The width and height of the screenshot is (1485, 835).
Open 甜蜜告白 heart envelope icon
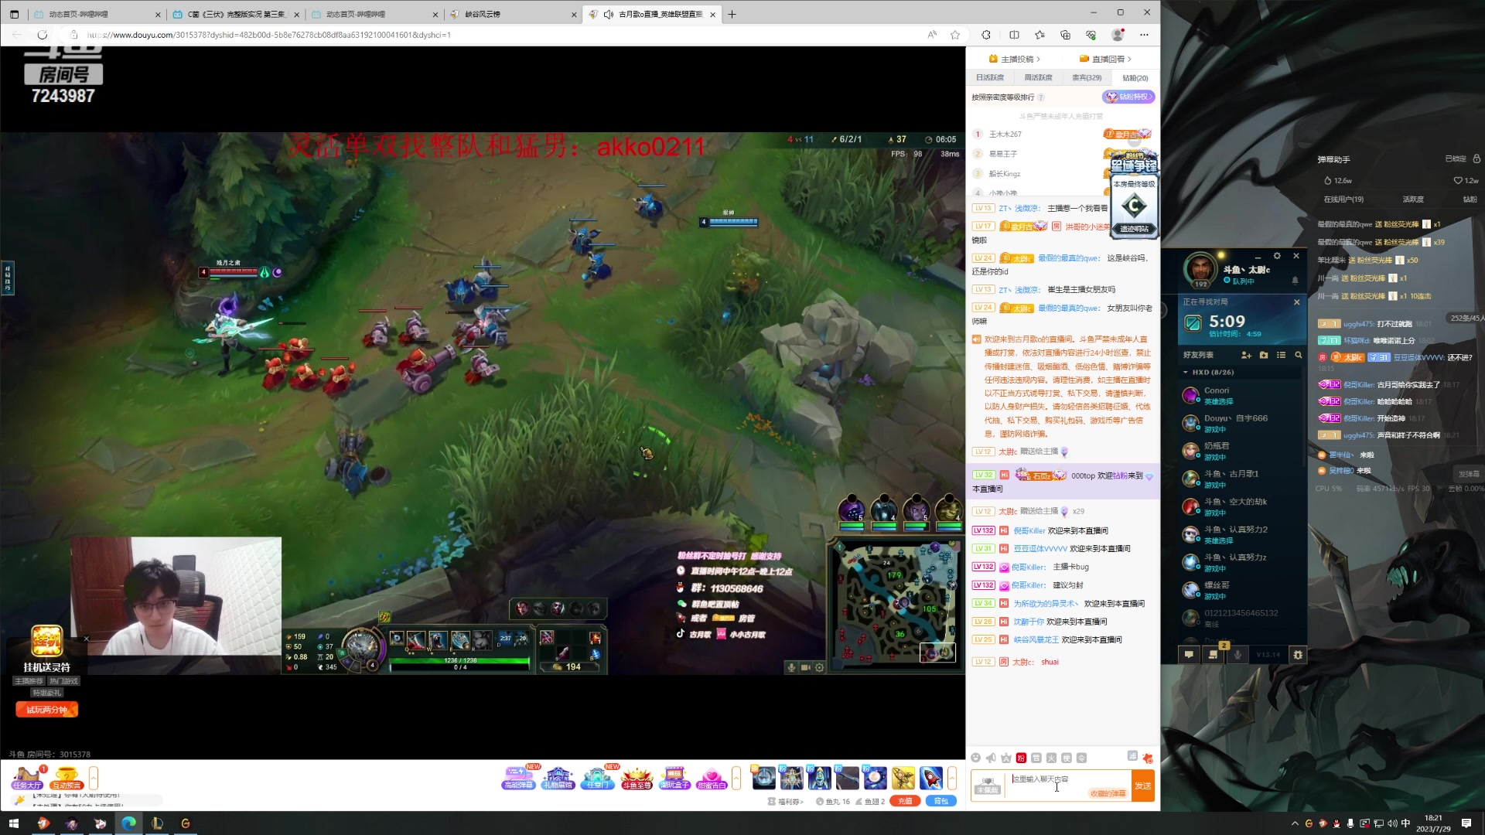pos(712,777)
